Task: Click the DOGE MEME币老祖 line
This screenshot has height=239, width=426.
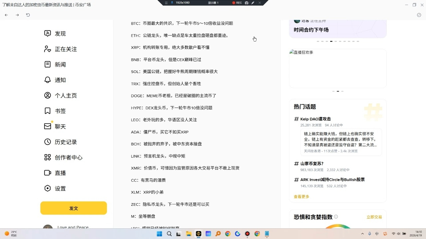Action: point(174,96)
